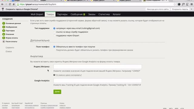Open footer link партнерка сервиса

click(x=32, y=105)
